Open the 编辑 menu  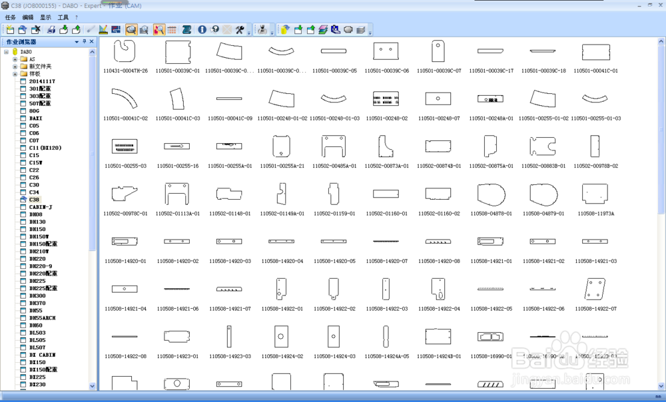click(x=28, y=17)
